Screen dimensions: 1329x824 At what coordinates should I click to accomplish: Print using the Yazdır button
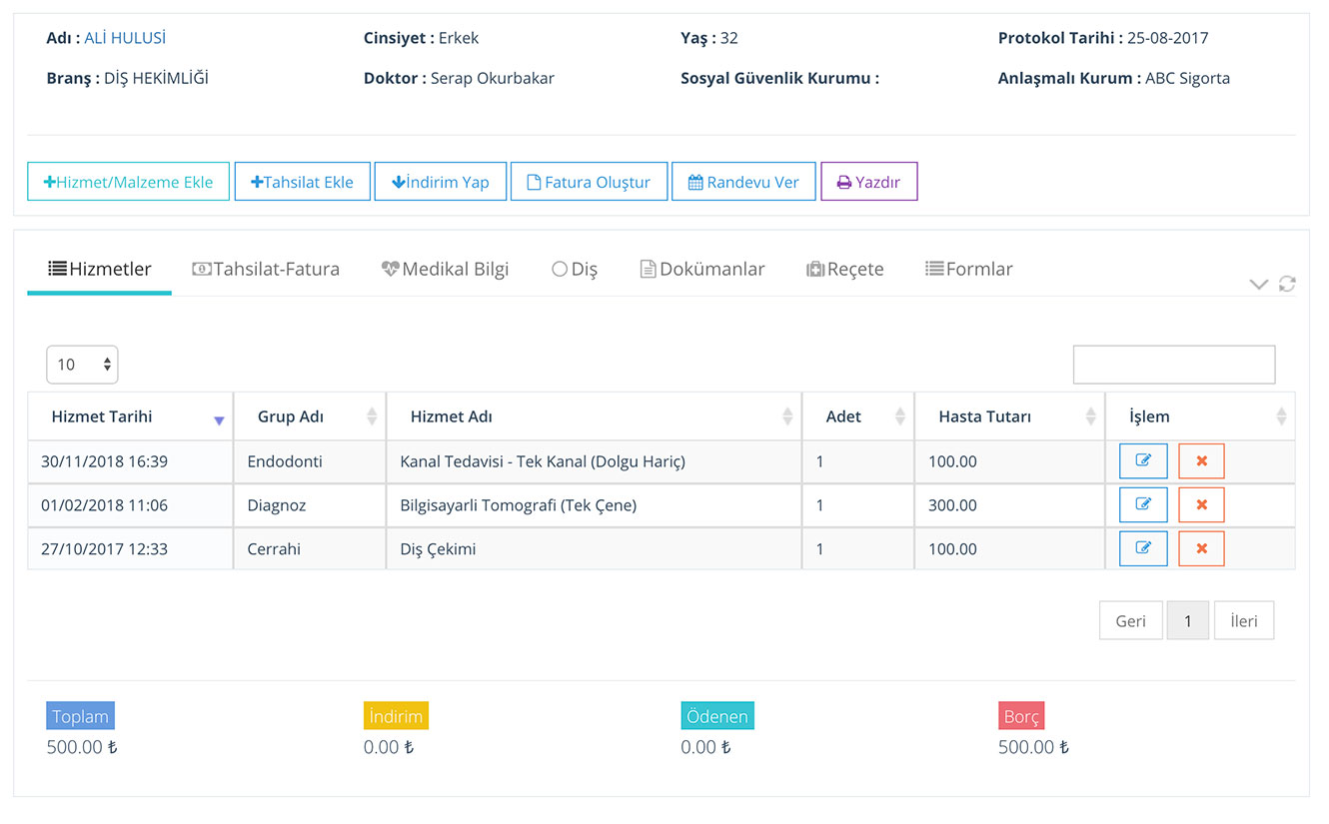point(869,182)
